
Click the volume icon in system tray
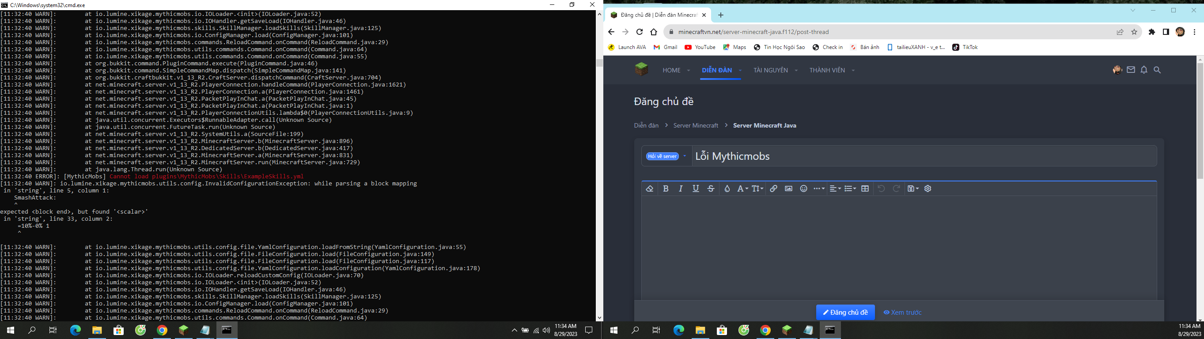(546, 331)
